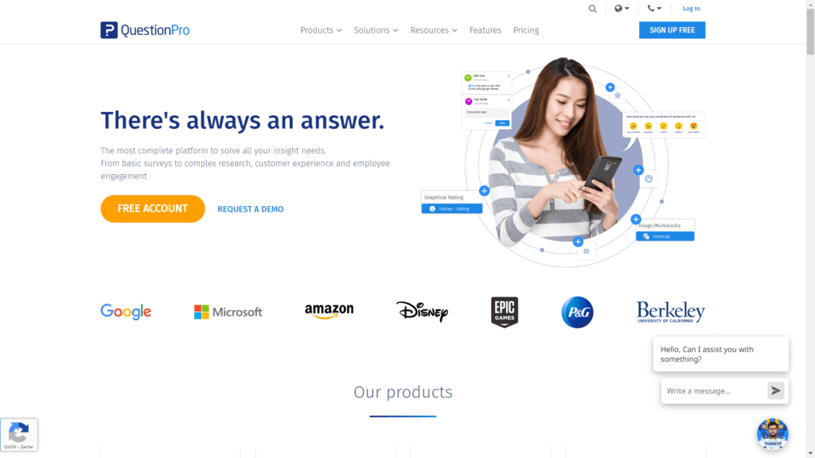The width and height of the screenshot is (815, 458).
Task: Expand the Solutions menu
Action: [x=376, y=30]
